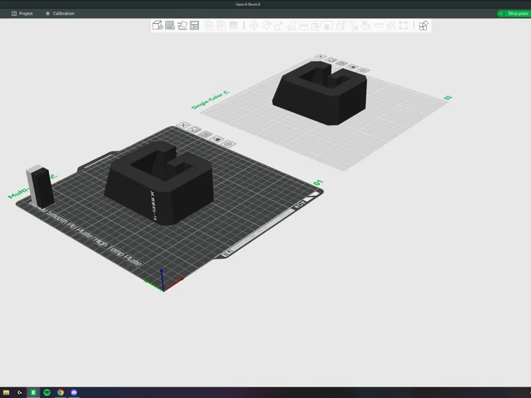Open Discord from the taskbar
Viewport: 531px width, 398px height.
point(74,393)
